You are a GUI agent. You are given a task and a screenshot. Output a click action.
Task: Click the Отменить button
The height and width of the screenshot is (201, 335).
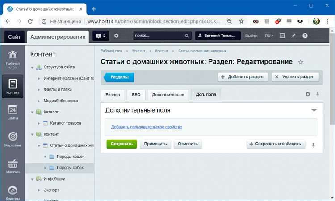point(188,144)
